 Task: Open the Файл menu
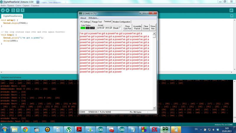[3, 6]
